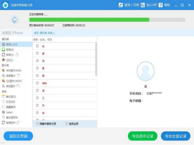Select 本机图片(404) photos icon
This screenshot has height=145, width=194.
click(x=4, y=70)
